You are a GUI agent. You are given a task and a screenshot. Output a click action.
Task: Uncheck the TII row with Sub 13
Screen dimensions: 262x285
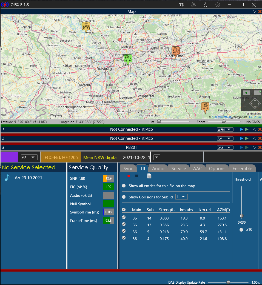point(124,224)
